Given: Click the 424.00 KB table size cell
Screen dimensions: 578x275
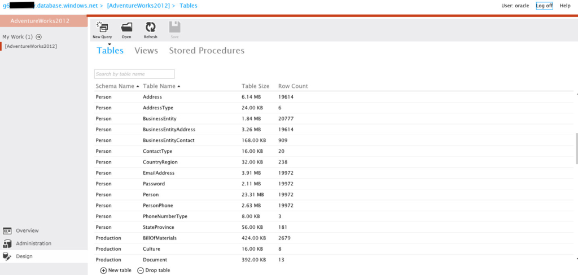Looking at the screenshot, I should pos(254,238).
